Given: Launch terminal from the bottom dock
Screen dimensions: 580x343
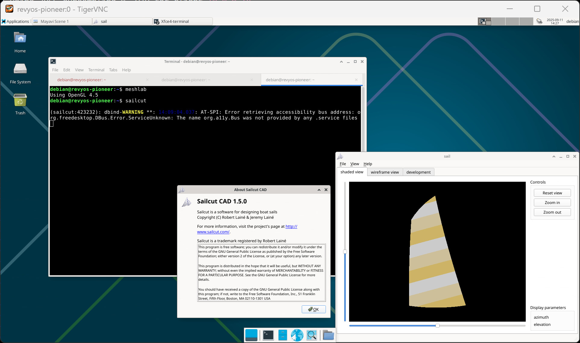Looking at the screenshot, I should tap(268, 335).
